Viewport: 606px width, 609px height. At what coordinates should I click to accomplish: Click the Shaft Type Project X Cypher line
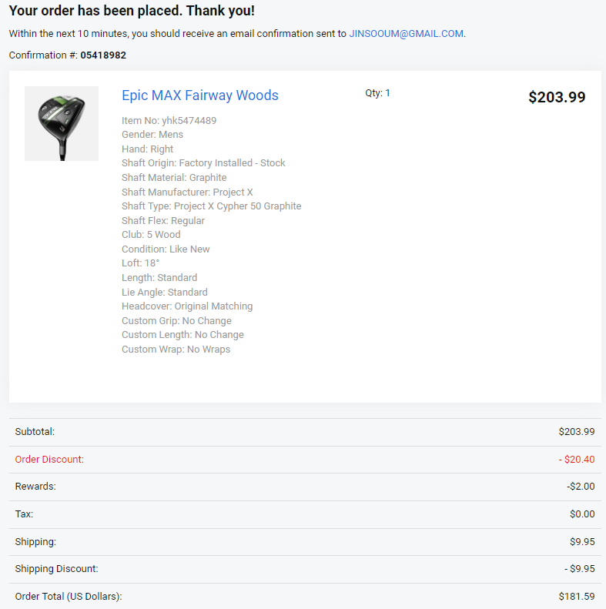pyautogui.click(x=211, y=206)
